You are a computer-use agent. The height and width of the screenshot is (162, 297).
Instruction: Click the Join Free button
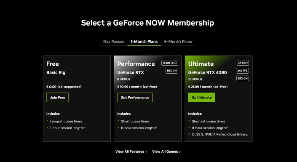[x=57, y=98]
